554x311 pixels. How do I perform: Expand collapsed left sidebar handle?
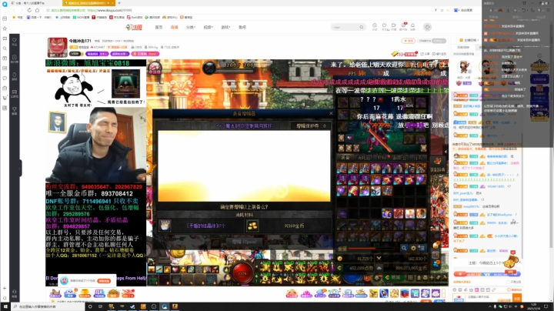tap(21, 168)
